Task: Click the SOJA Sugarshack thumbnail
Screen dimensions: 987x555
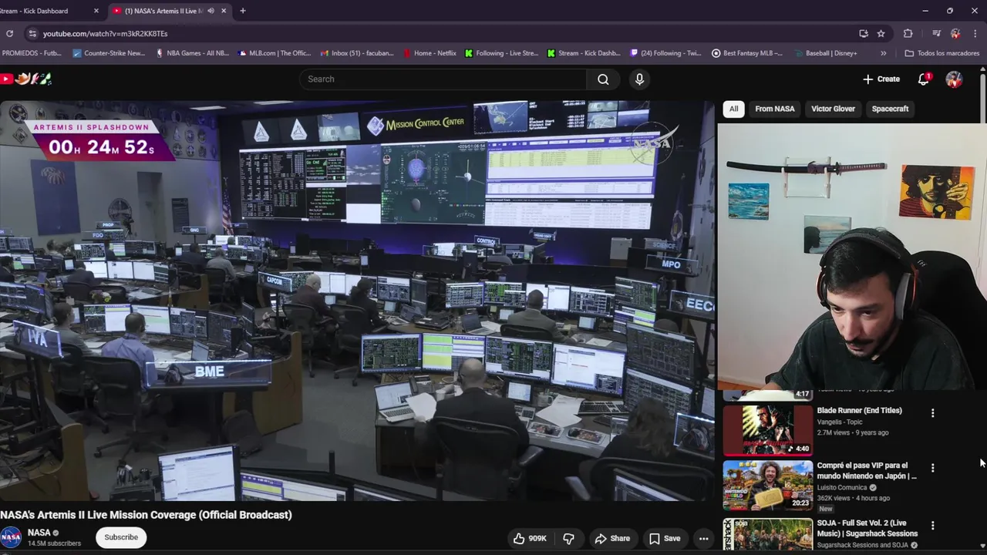Action: (767, 534)
